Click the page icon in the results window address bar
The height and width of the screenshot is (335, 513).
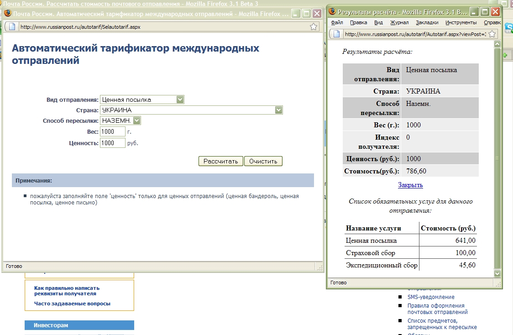(337, 34)
